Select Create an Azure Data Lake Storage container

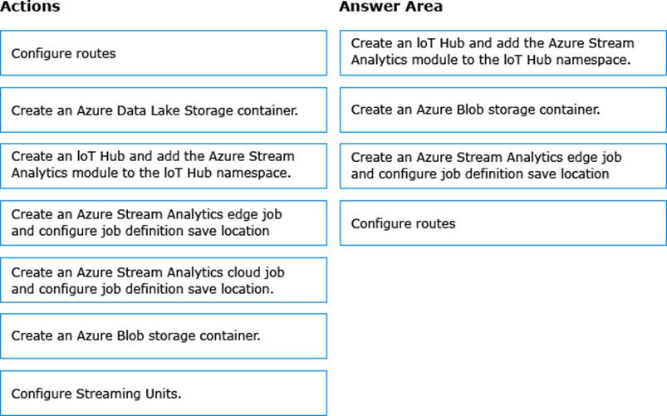coord(164,110)
